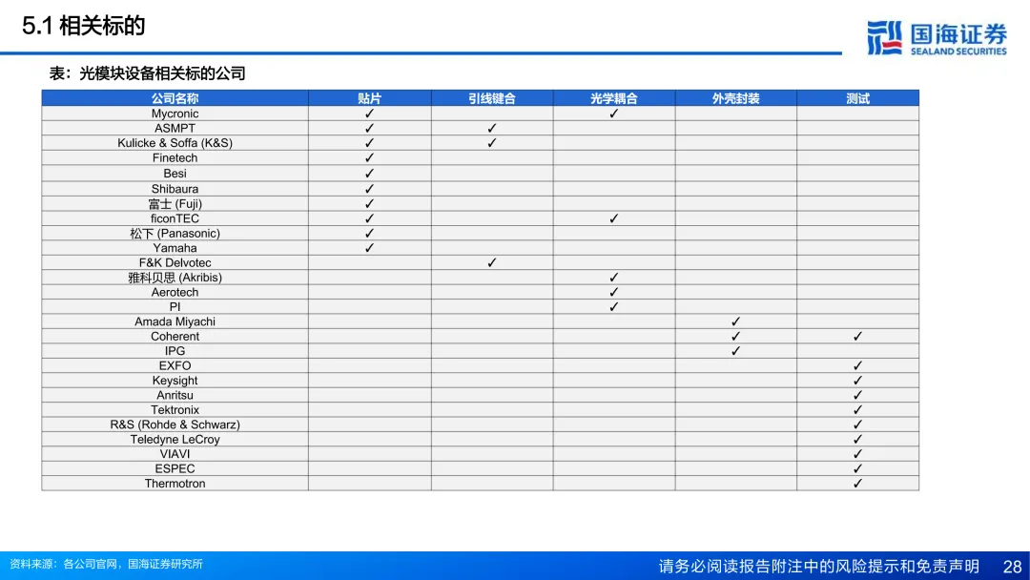The image size is (1030, 580).
Task: Select the 'Finetech' company cell
Action: (175, 157)
